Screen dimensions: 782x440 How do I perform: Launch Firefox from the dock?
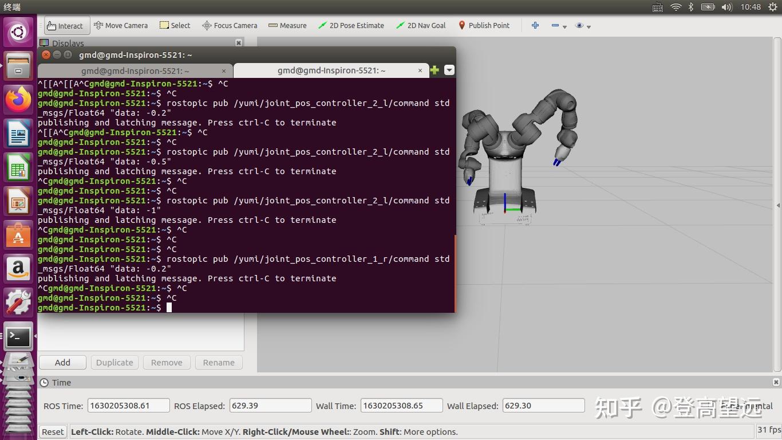[x=18, y=100]
